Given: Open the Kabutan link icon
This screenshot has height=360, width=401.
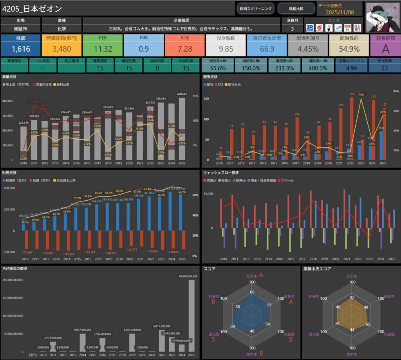Looking at the screenshot, I should coord(319,28).
